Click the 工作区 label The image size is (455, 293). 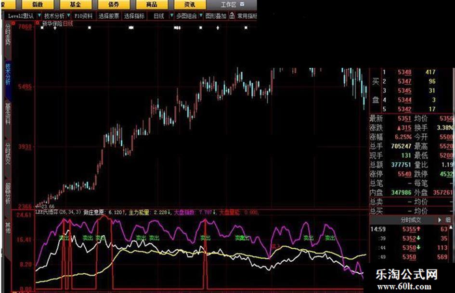(228, 5)
